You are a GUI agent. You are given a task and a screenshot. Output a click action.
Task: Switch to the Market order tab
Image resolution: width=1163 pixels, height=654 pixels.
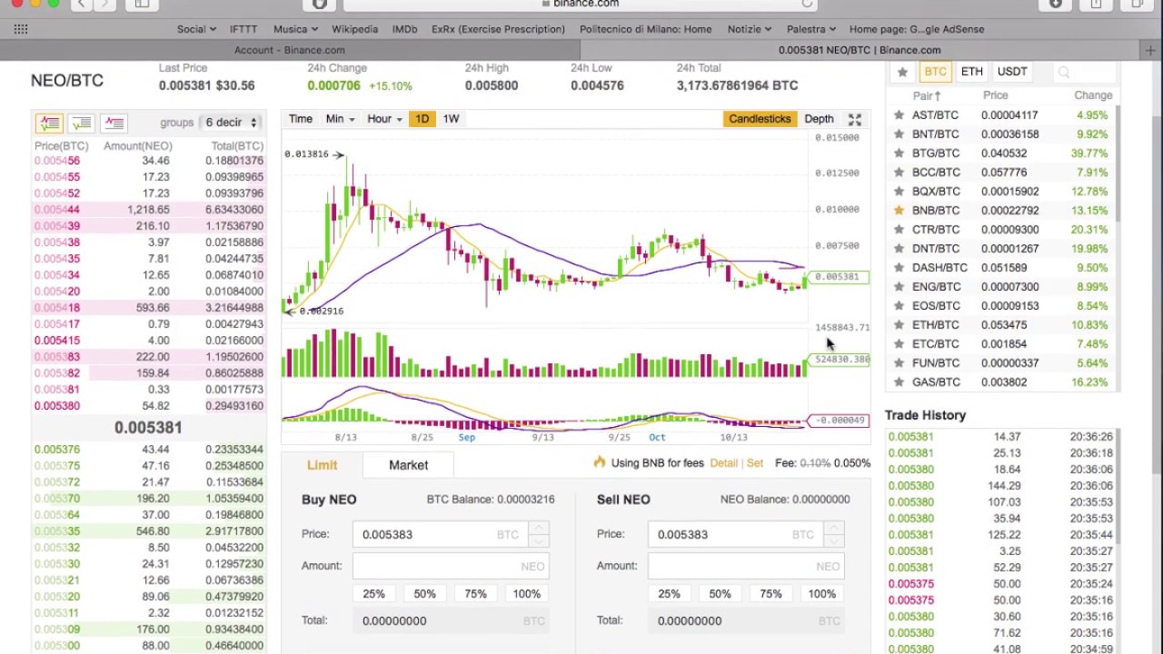click(408, 465)
